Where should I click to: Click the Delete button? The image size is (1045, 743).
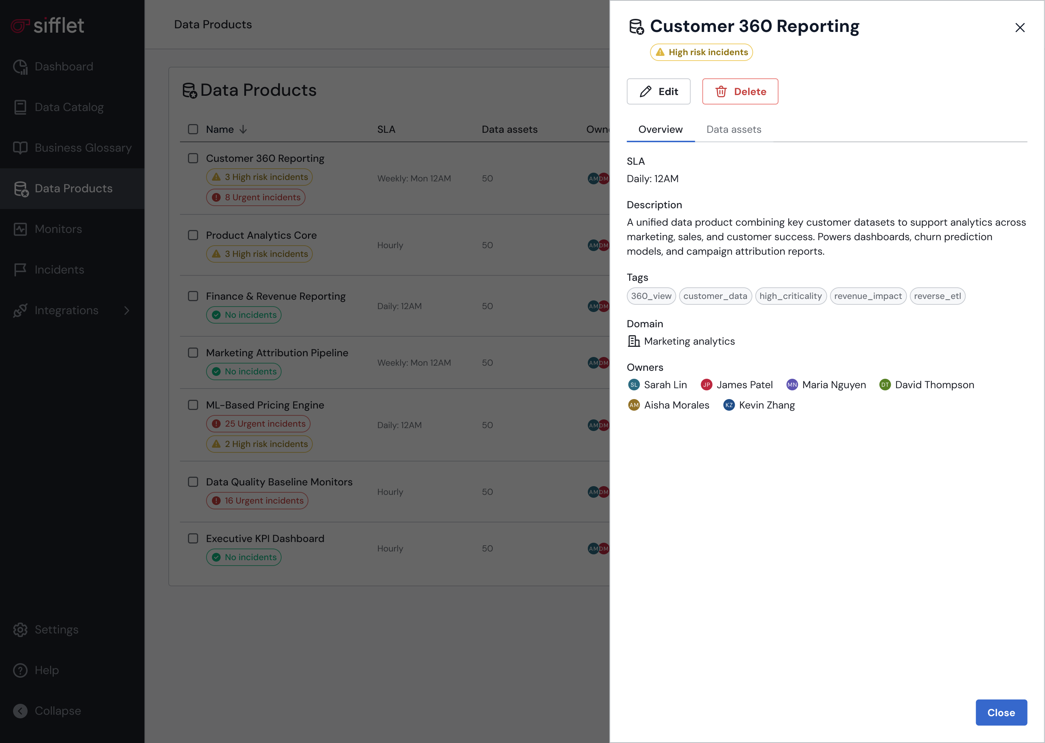point(740,91)
